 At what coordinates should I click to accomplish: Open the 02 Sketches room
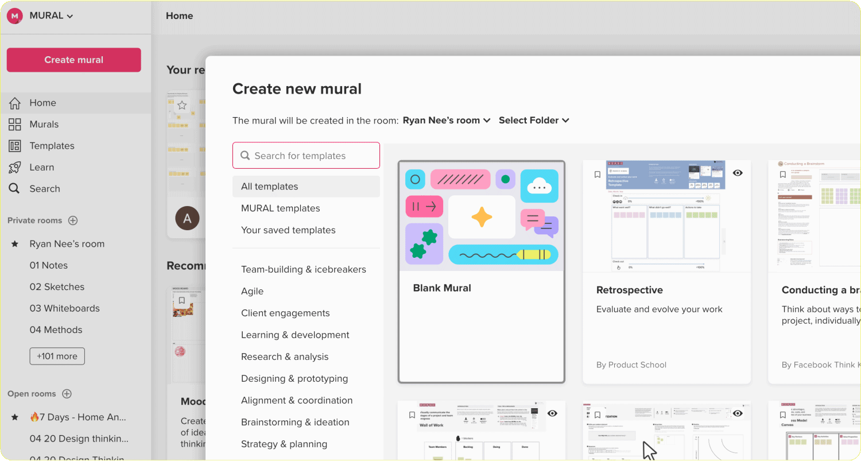coord(57,287)
